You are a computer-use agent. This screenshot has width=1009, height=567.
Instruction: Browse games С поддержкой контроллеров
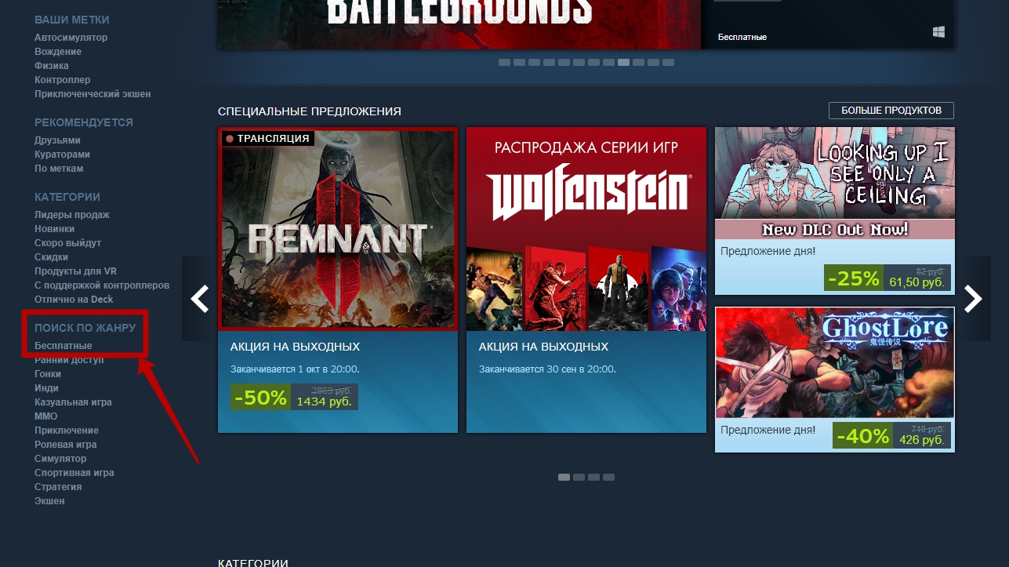tap(102, 285)
